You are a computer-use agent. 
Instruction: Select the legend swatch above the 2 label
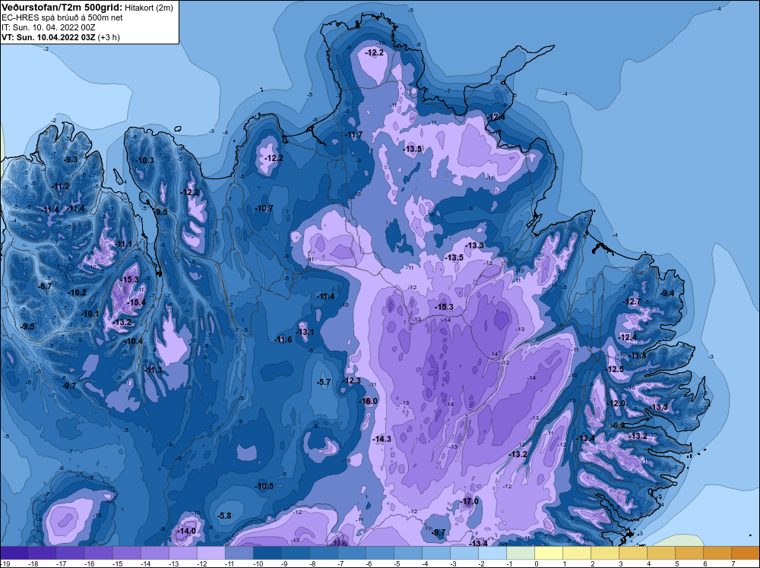click(605, 553)
